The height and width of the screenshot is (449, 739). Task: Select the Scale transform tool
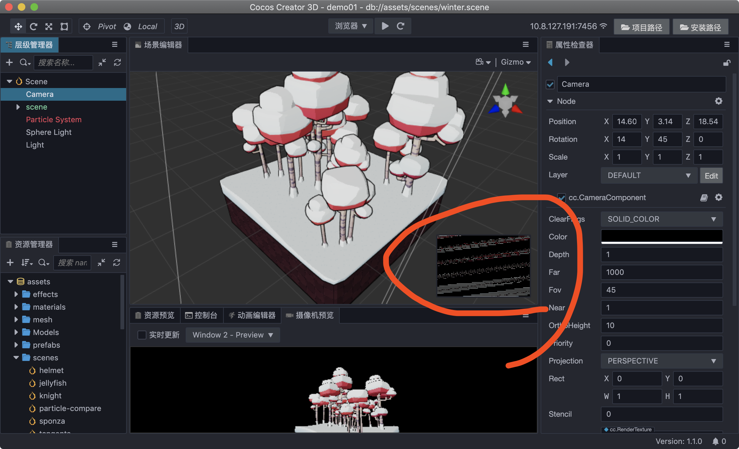coord(49,26)
